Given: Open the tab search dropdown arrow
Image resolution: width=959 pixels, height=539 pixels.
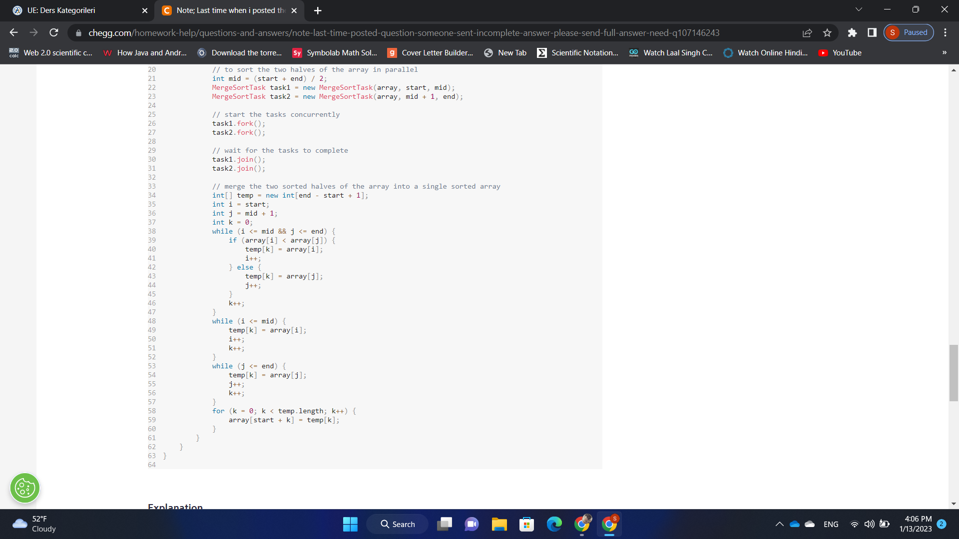Looking at the screenshot, I should click(859, 9).
